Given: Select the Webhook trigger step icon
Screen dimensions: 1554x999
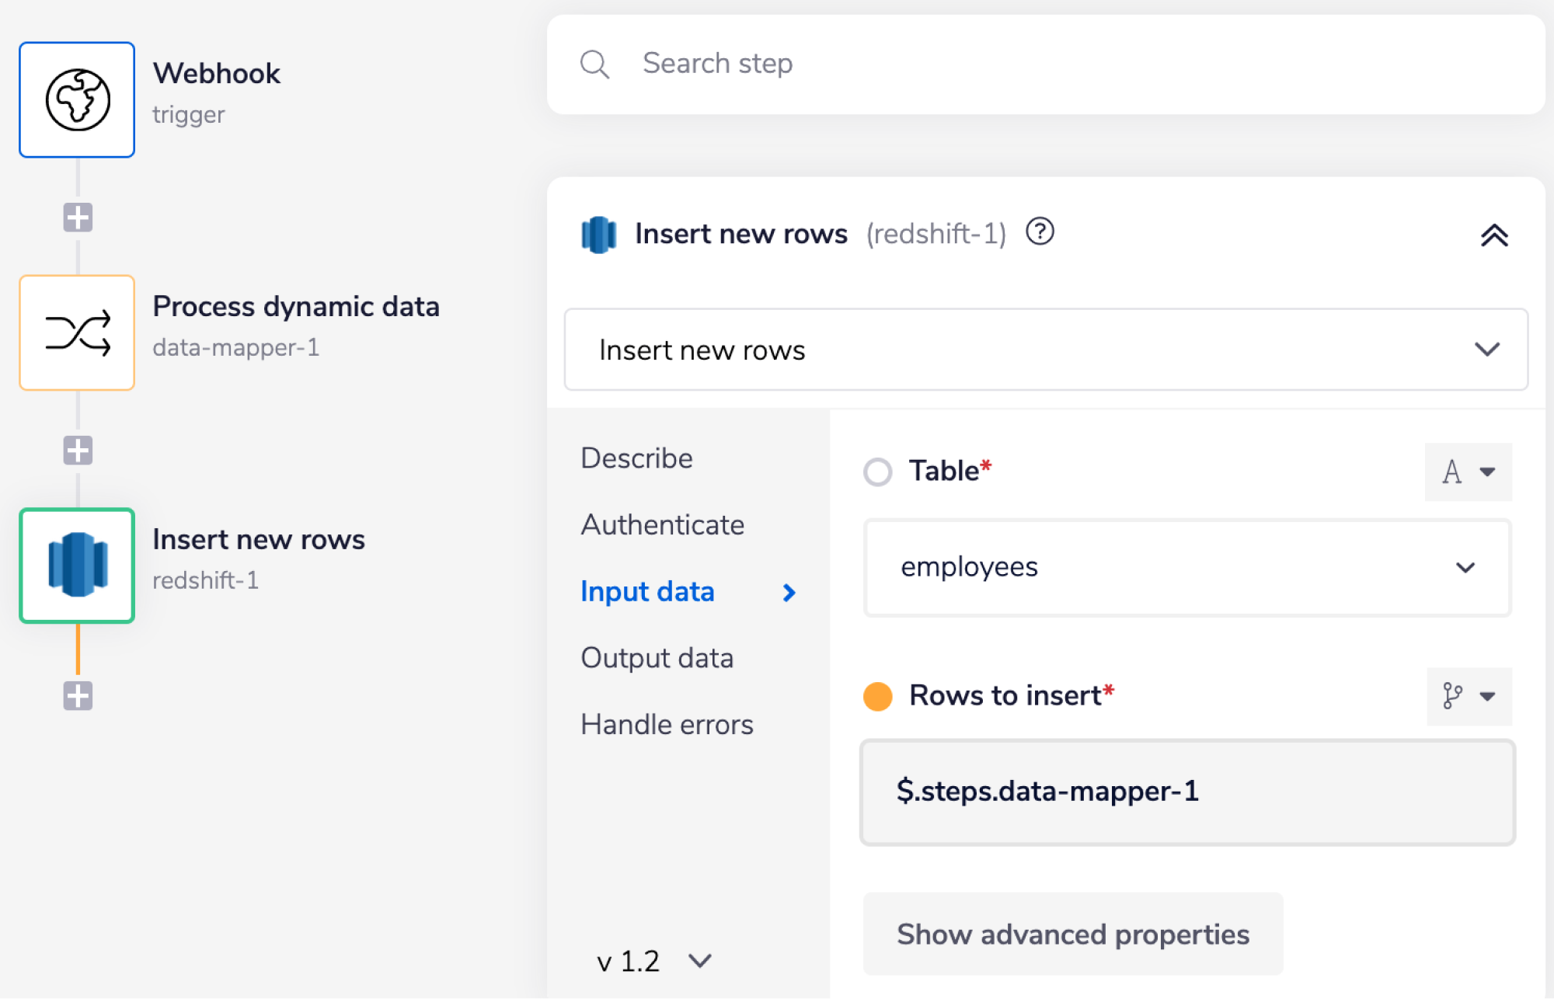Looking at the screenshot, I should [76, 99].
